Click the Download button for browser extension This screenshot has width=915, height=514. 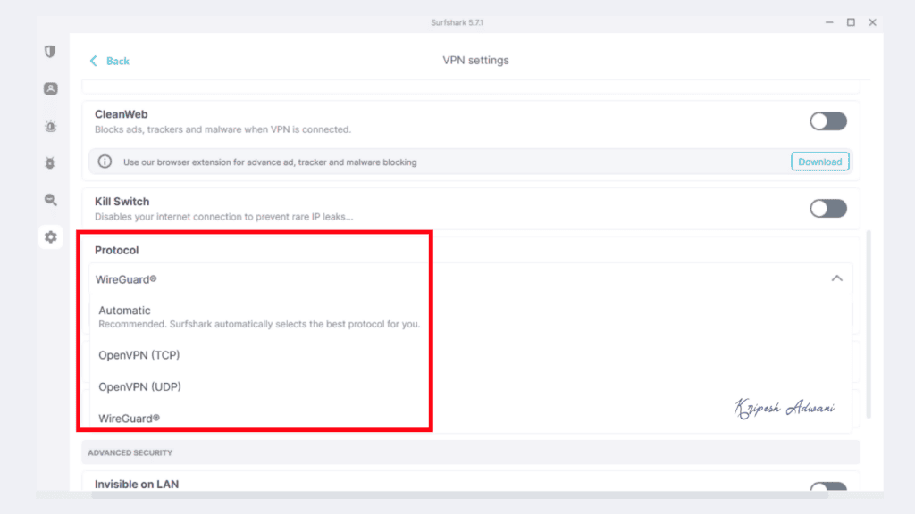tap(819, 162)
